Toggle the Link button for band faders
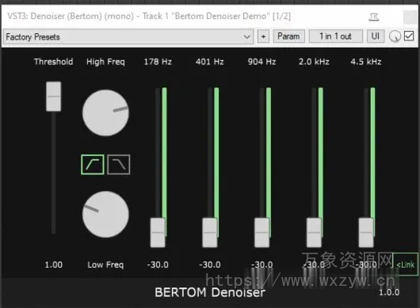Image resolution: width=420 pixels, height=308 pixels. click(405, 264)
